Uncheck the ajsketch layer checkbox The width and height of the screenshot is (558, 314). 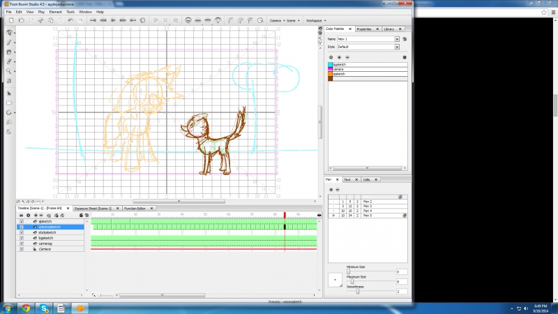[22, 221]
